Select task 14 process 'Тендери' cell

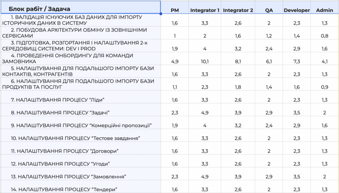point(81,186)
